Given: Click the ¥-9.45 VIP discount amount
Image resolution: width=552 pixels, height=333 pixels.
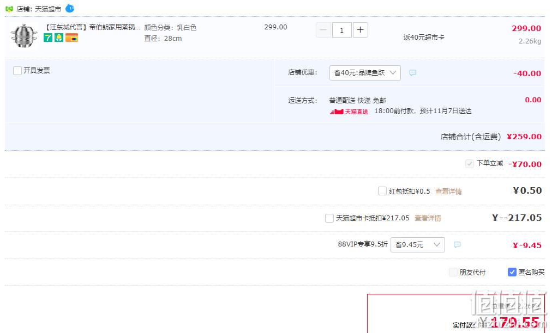Looking at the screenshot, I should 527,245.
